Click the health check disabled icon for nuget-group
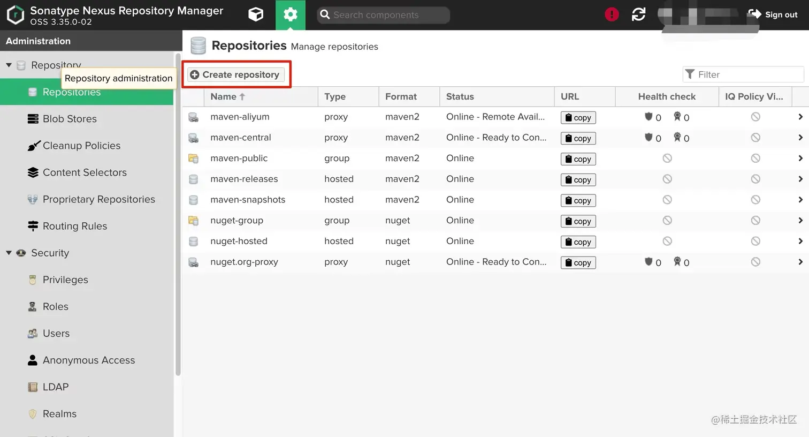This screenshot has width=809, height=437. (x=667, y=220)
